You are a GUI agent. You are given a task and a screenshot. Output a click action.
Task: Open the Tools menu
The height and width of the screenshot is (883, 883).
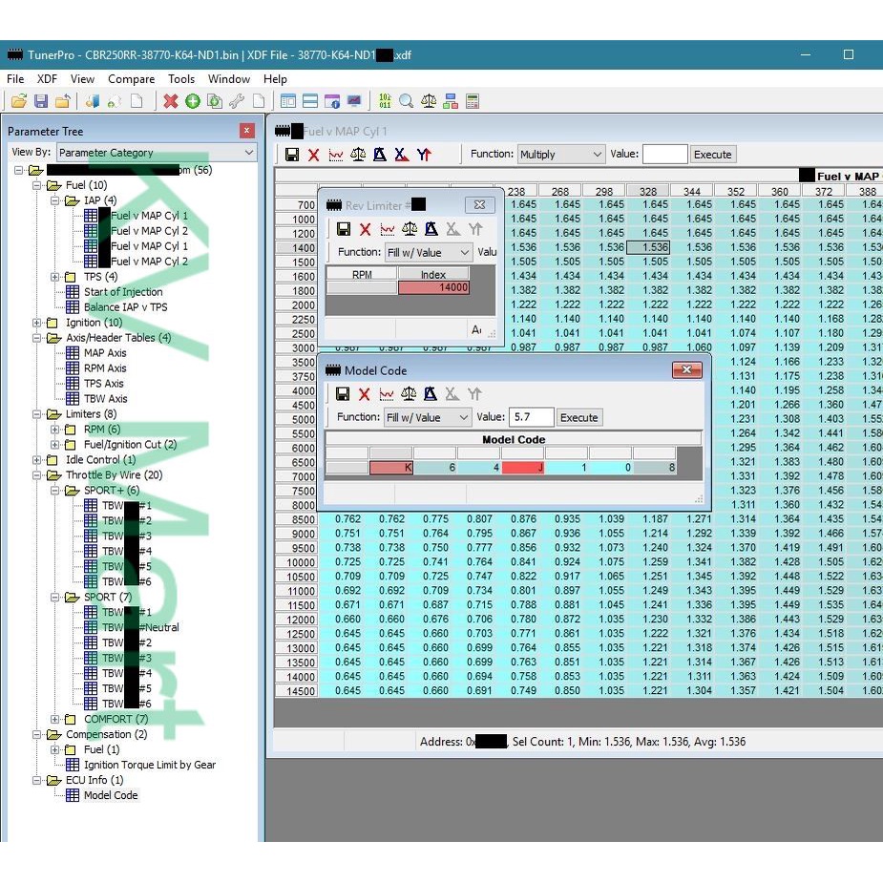tap(181, 79)
